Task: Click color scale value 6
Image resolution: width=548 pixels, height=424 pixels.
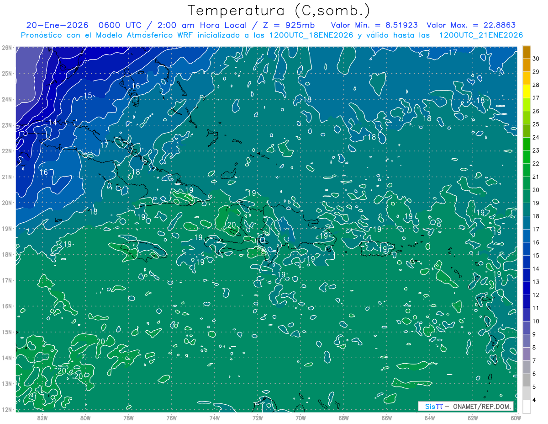Action: [535, 374]
